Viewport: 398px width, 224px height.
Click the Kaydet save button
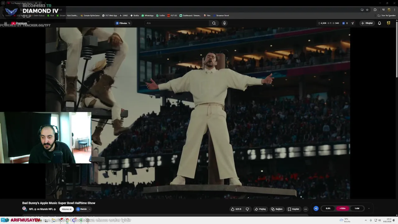pos(294,209)
